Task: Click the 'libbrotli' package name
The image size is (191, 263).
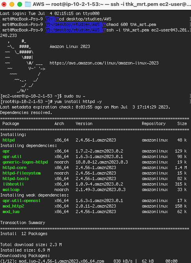Action: tap(13, 184)
